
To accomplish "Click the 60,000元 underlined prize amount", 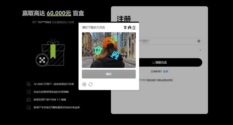I will [x=59, y=13].
